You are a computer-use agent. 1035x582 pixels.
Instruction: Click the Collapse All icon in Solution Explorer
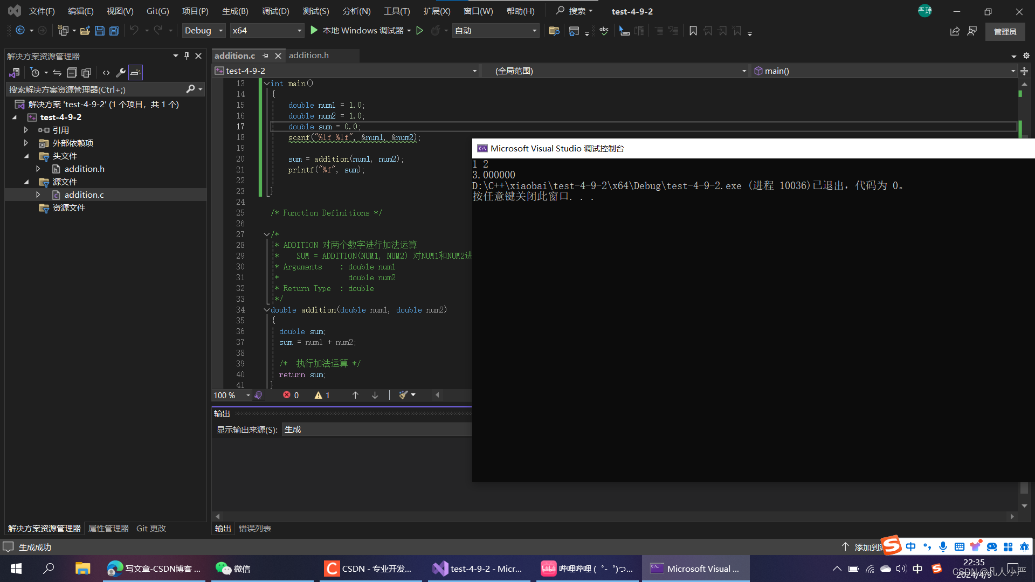coord(72,72)
